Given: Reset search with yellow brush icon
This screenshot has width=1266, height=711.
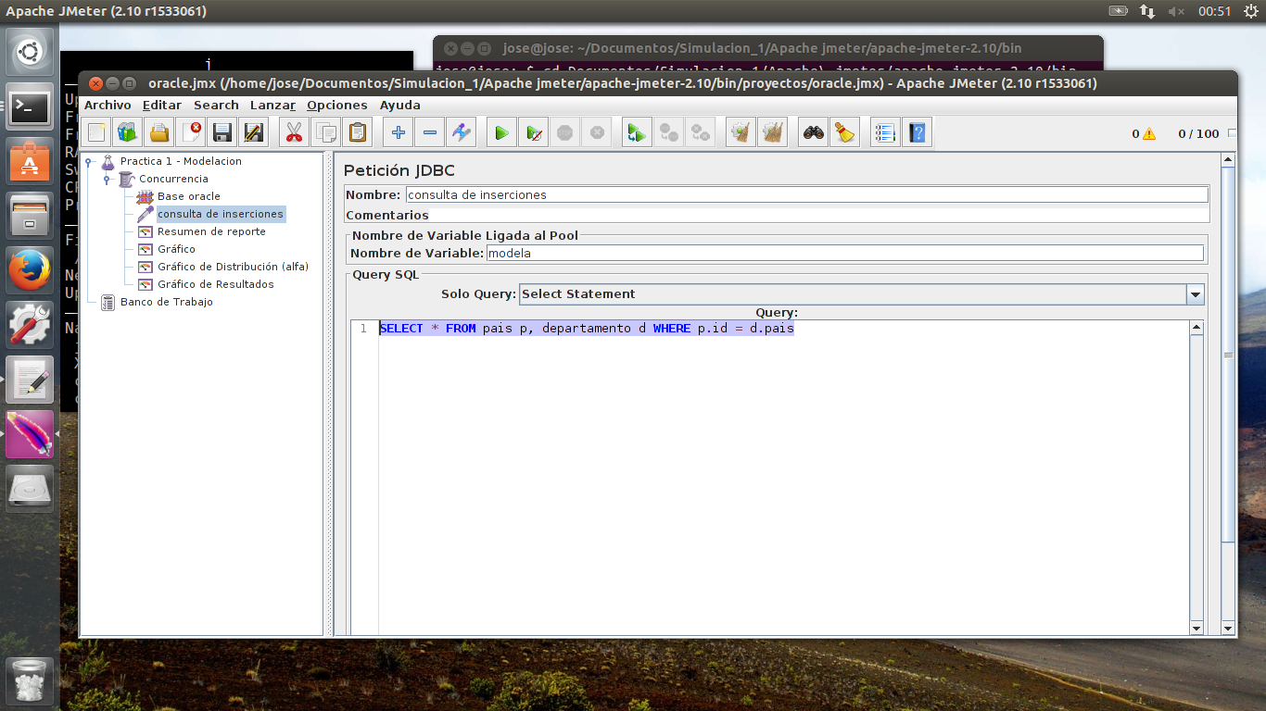Looking at the screenshot, I should pyautogui.click(x=844, y=132).
